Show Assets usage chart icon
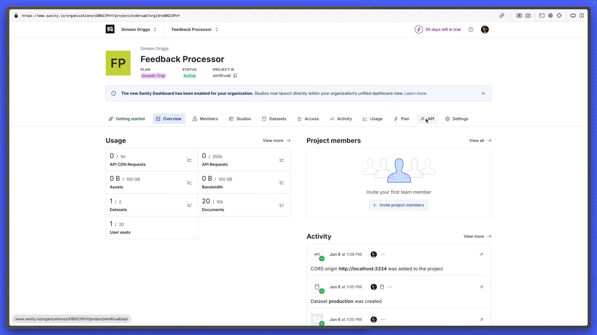 pos(189,182)
